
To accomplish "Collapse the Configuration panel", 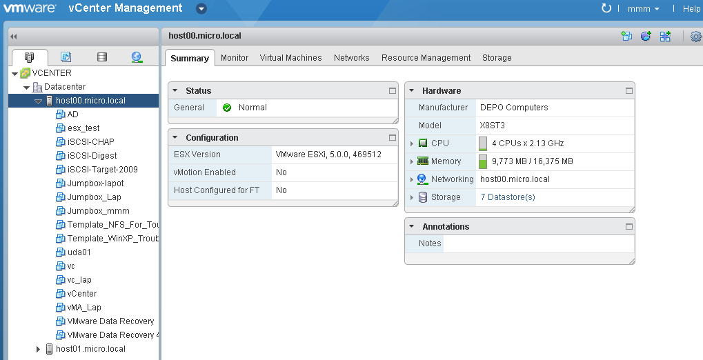I will 175,138.
